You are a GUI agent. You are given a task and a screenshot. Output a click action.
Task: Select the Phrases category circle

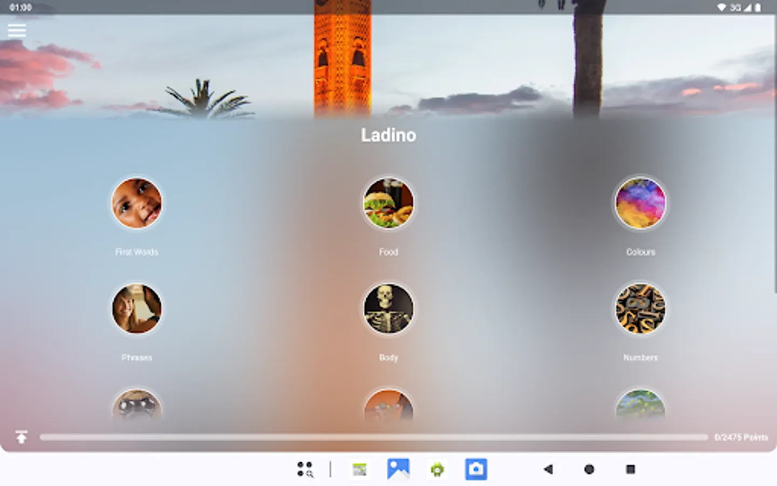pyautogui.click(x=137, y=308)
